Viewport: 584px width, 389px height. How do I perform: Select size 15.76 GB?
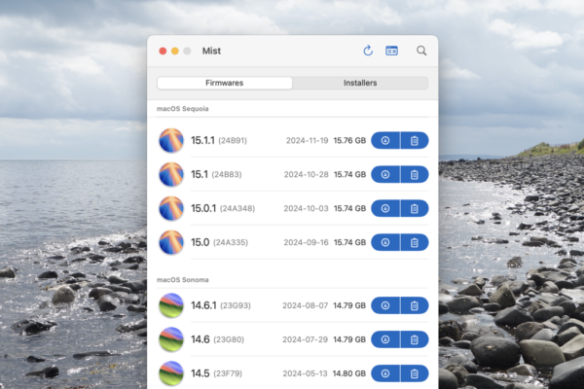pyautogui.click(x=349, y=141)
